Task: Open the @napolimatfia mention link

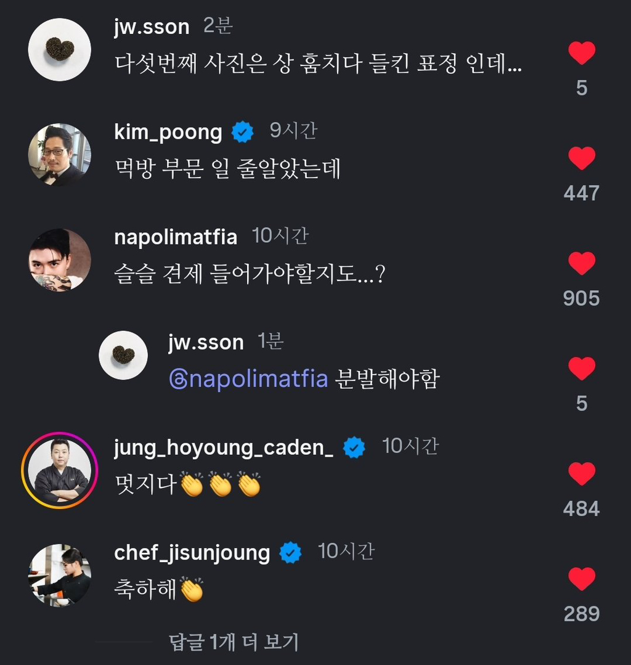Action: [248, 379]
